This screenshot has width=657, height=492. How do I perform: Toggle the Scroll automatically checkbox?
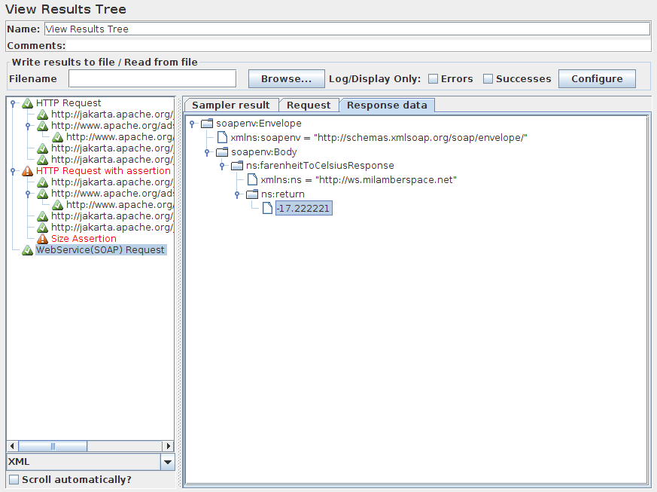[x=14, y=480]
